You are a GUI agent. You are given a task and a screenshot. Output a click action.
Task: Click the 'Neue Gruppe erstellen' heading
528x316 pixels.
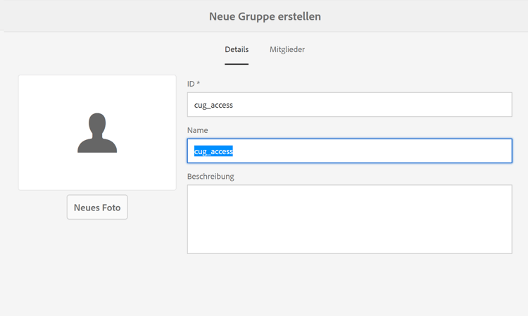(265, 16)
